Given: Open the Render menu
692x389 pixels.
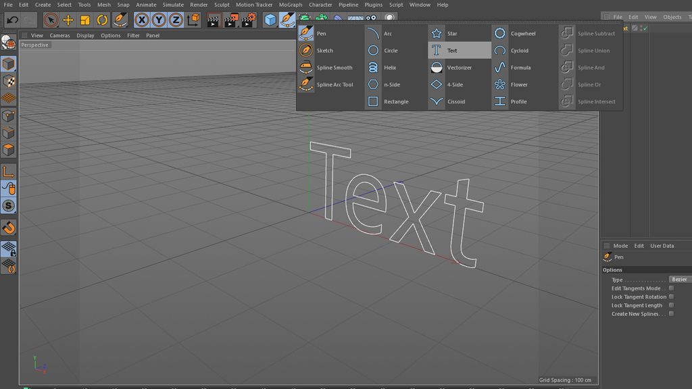Looking at the screenshot, I should tap(199, 5).
